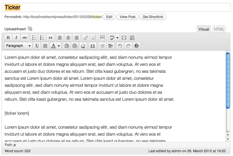This screenshot has height=156, width=233.
Task: Click the Add Media icon beside Upload/Insert
Action: click(30, 29)
